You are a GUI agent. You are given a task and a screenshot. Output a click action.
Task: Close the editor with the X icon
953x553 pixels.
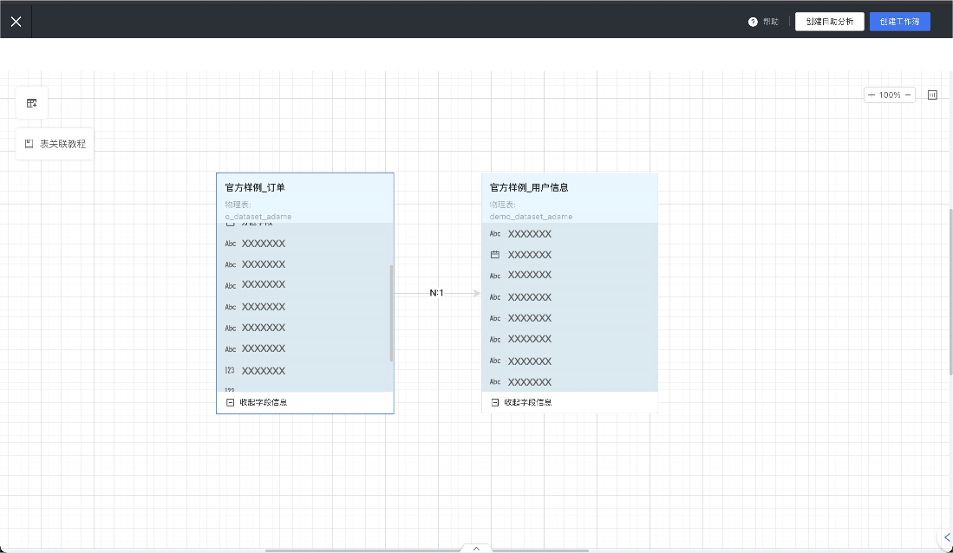pos(16,22)
